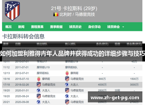Click season cell 17/18
The width and height of the screenshot is (145, 105).
(x=6, y=85)
